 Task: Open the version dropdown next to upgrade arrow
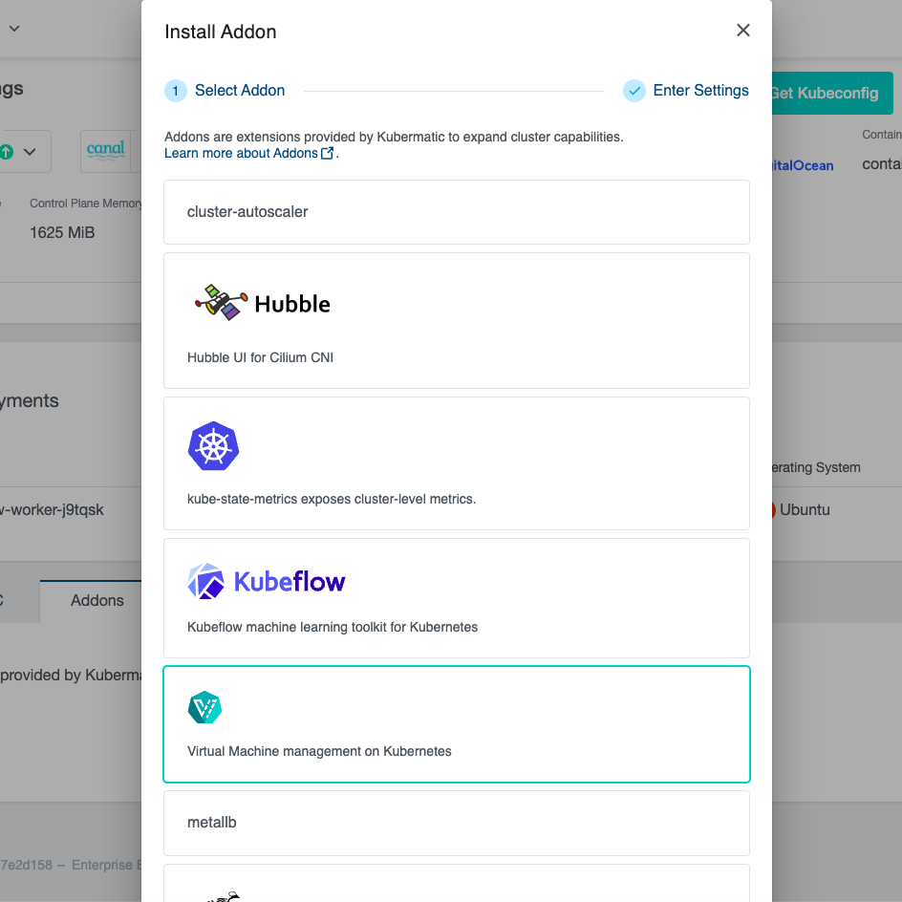[x=29, y=151]
